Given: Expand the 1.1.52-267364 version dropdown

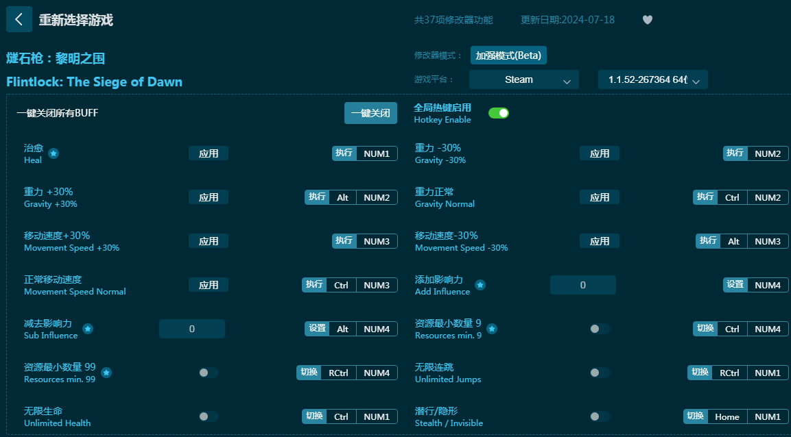Looking at the screenshot, I should pyautogui.click(x=653, y=79).
